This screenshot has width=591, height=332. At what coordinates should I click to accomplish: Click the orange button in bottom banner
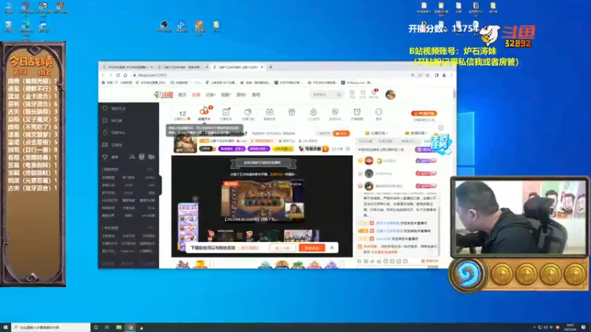click(x=312, y=248)
